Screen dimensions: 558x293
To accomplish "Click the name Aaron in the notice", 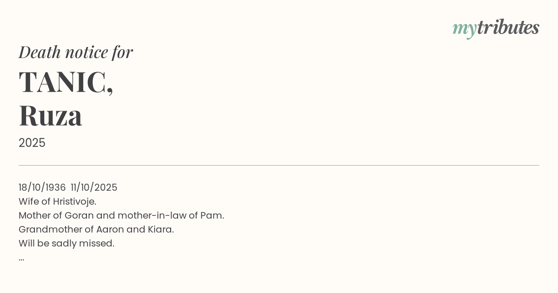I will click(x=110, y=229).
